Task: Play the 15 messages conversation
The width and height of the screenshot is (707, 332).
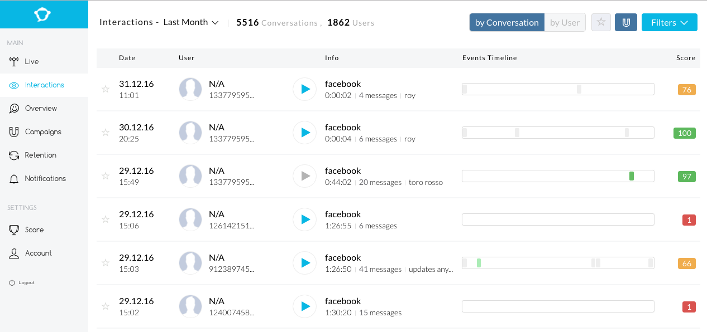Action: pyautogui.click(x=305, y=306)
